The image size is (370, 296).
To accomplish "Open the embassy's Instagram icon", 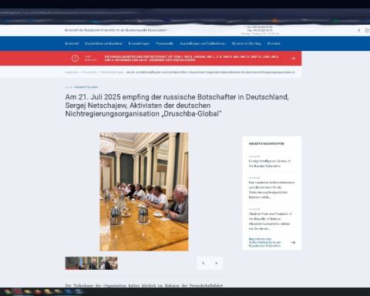I will coord(367,30).
